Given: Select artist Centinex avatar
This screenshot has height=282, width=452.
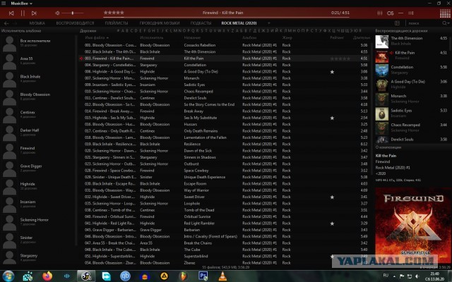Looking at the screenshot, I should [x=9, y=116].
